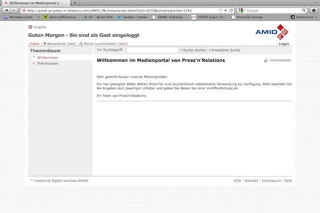Select the Willkommen im Medienportal browser tab
The image size is (320, 213).
(x=35, y=3)
